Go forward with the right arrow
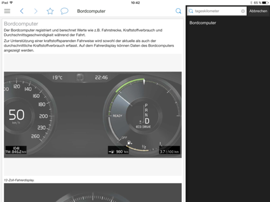The height and width of the screenshot is (202, 270). pyautogui.click(x=36, y=11)
